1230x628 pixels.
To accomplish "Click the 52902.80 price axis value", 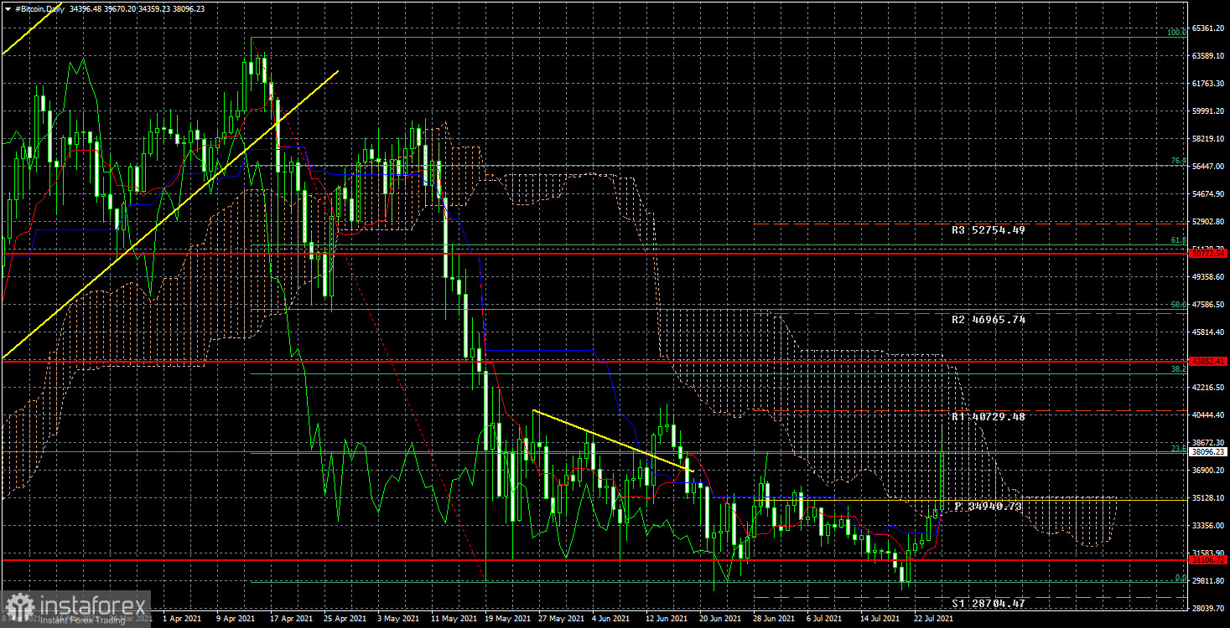I will pos(1209,221).
